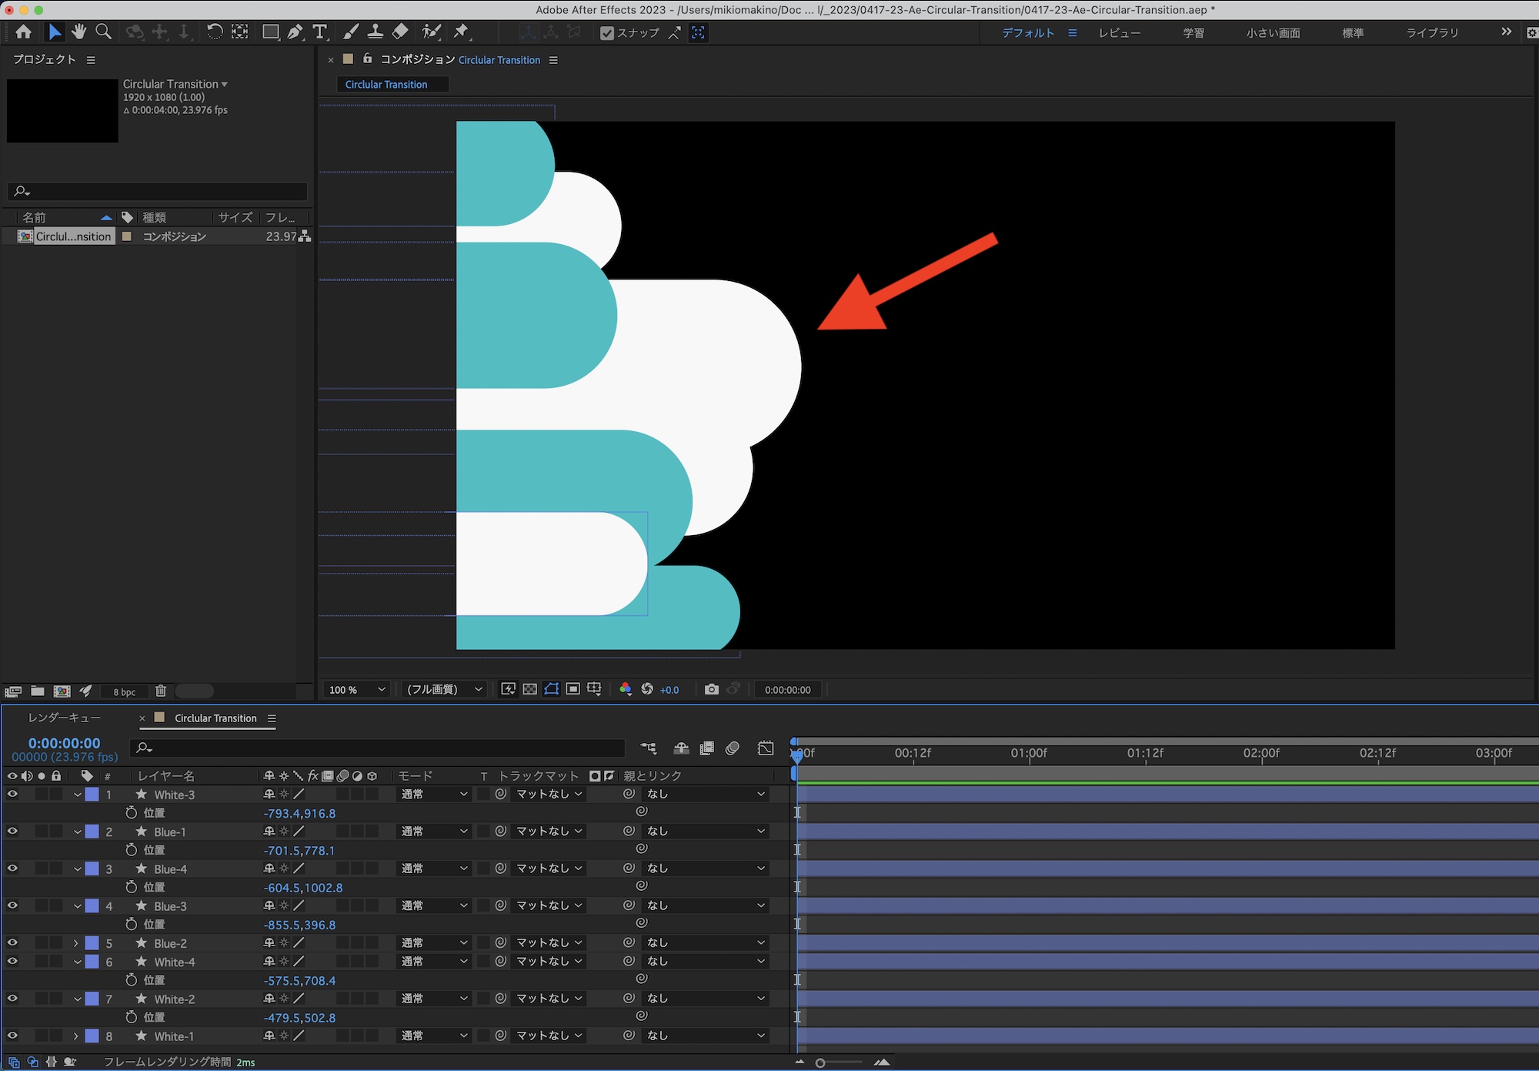Open blending mode dropdown for Blue-1
The width and height of the screenshot is (1539, 1071).
pyautogui.click(x=434, y=832)
